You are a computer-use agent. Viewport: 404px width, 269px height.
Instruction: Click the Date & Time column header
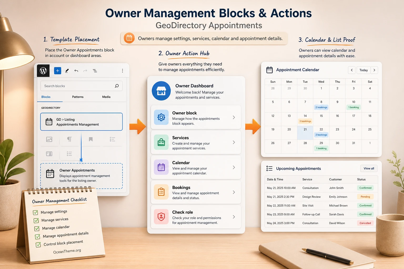point(275,179)
